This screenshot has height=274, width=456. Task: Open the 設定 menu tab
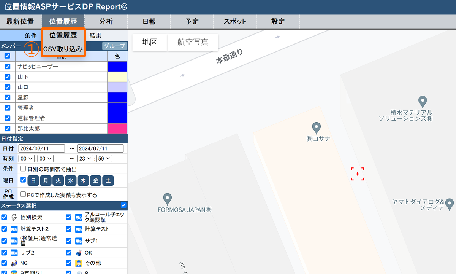278,22
